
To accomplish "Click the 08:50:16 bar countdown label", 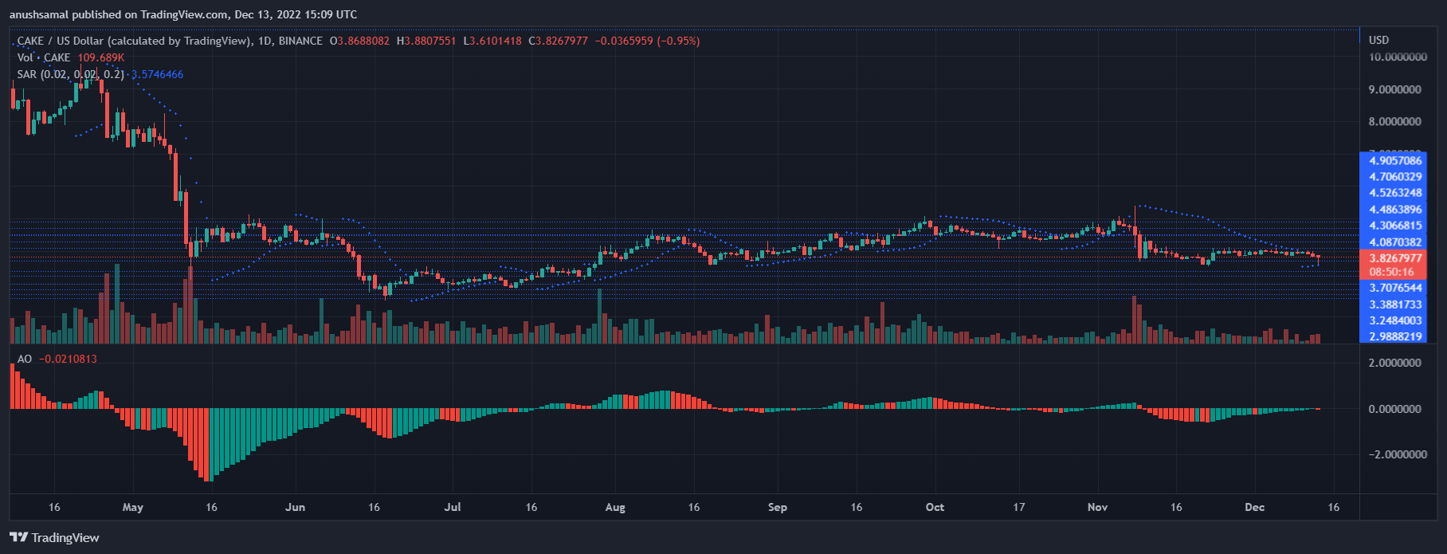I will 1391,272.
